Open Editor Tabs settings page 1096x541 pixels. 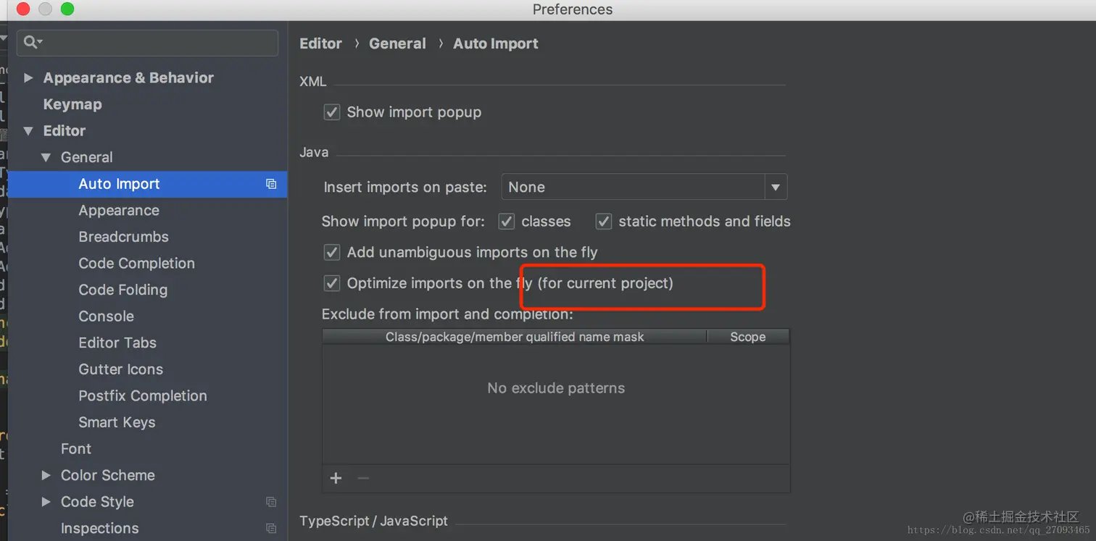(x=117, y=343)
